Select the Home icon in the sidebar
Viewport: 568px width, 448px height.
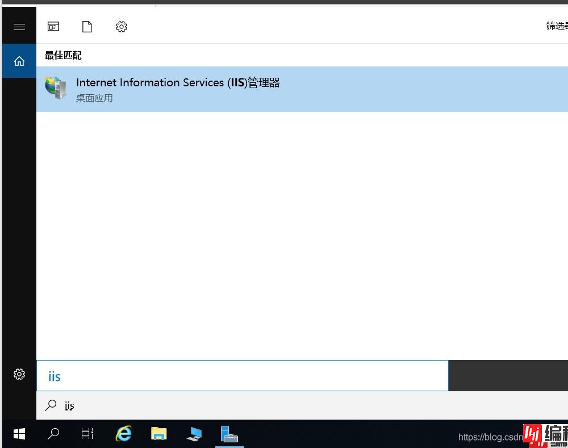tap(19, 61)
